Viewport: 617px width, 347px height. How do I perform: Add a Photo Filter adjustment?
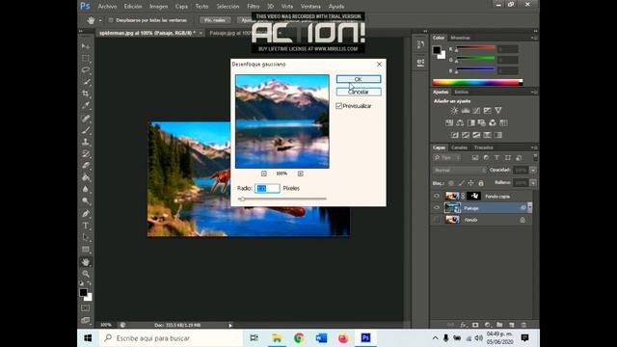[482, 122]
